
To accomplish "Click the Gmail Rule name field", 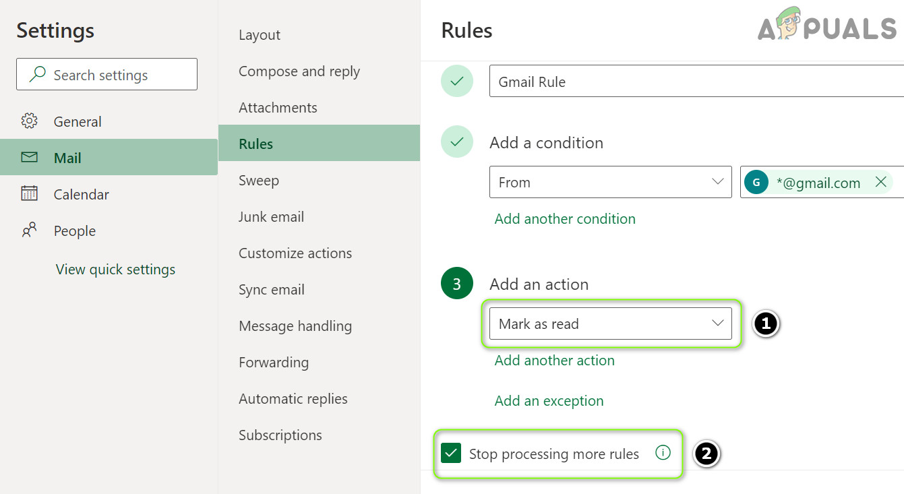I will point(694,82).
